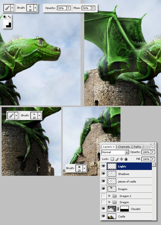Click the folder icon of the Dragon group

pos(114,202)
